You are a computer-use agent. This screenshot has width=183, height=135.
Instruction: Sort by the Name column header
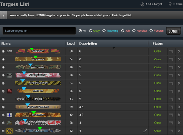tap(6, 44)
